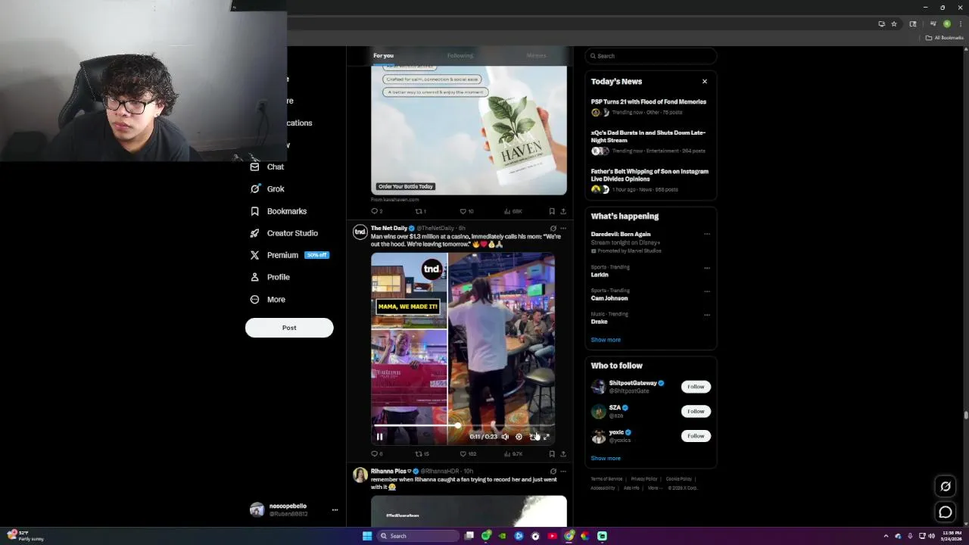Open Grok explain on Rihanna Pics post
This screenshot has width=969, height=545.
[553, 471]
